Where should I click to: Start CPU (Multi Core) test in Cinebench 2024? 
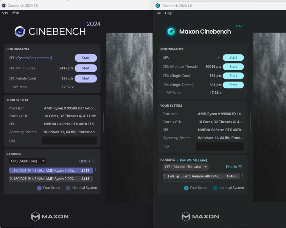86,68
